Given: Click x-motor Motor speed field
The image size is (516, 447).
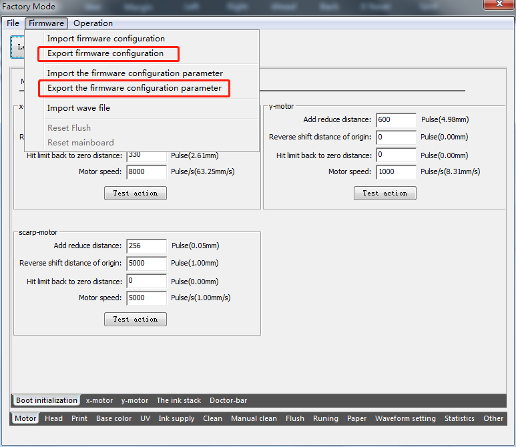Looking at the screenshot, I should pos(146,171).
